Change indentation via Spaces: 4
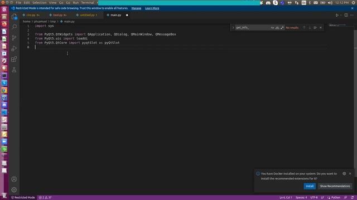This screenshot has width=357, height=200. (x=301, y=198)
